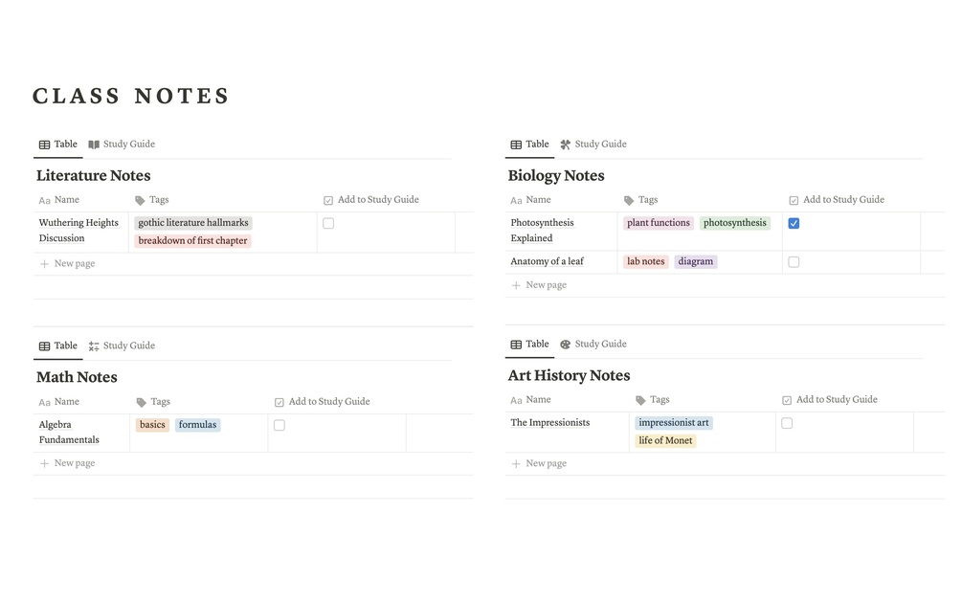Viewport: 962px width, 602px height.
Task: Select the math symbols Study Guide tab icon
Action: pos(94,346)
